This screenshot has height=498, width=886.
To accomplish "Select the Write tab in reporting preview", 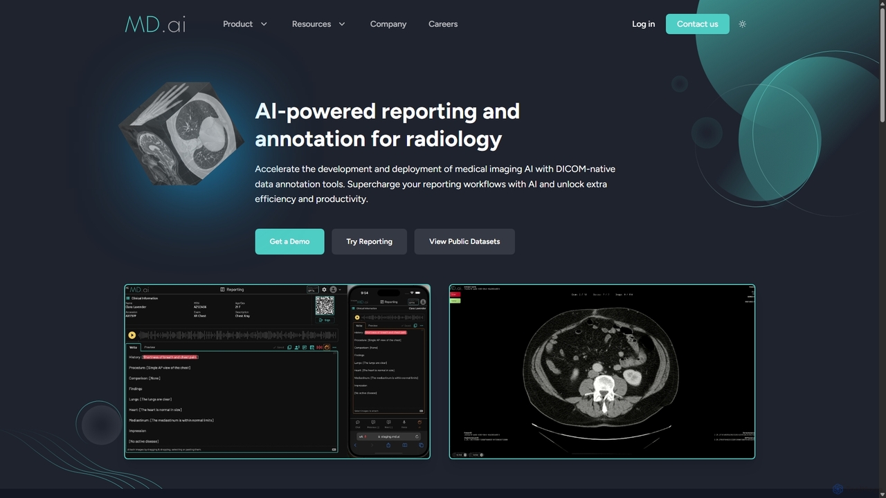I will point(134,347).
